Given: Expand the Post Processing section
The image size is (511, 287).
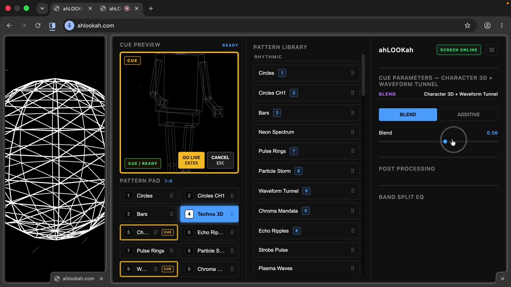Looking at the screenshot, I should tap(407, 169).
